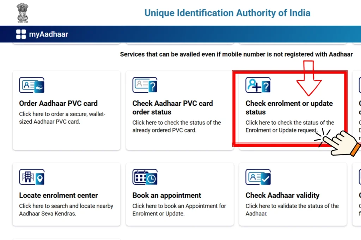
Task: Click 'already ordered PVC card.' description text
Action: tap(164, 130)
